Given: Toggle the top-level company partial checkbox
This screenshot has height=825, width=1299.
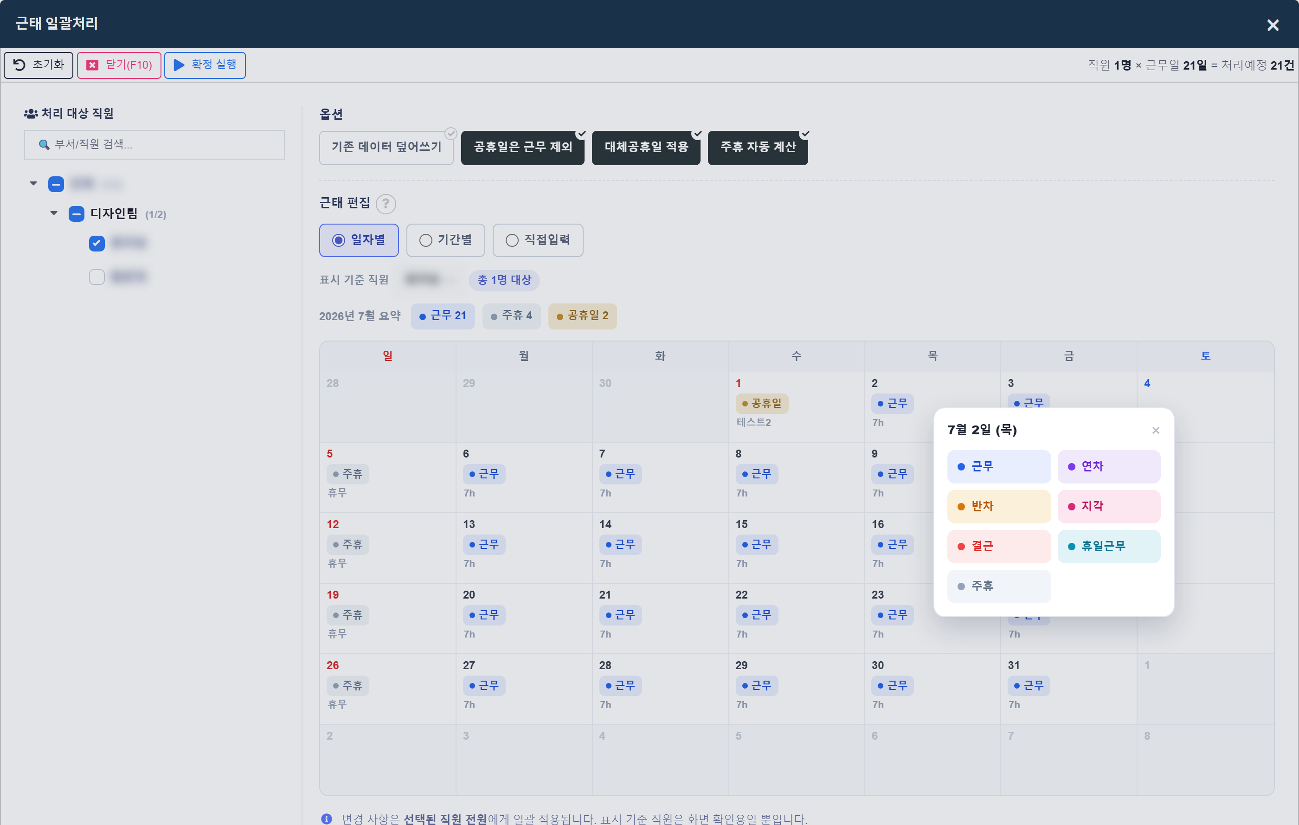Looking at the screenshot, I should click(56, 184).
